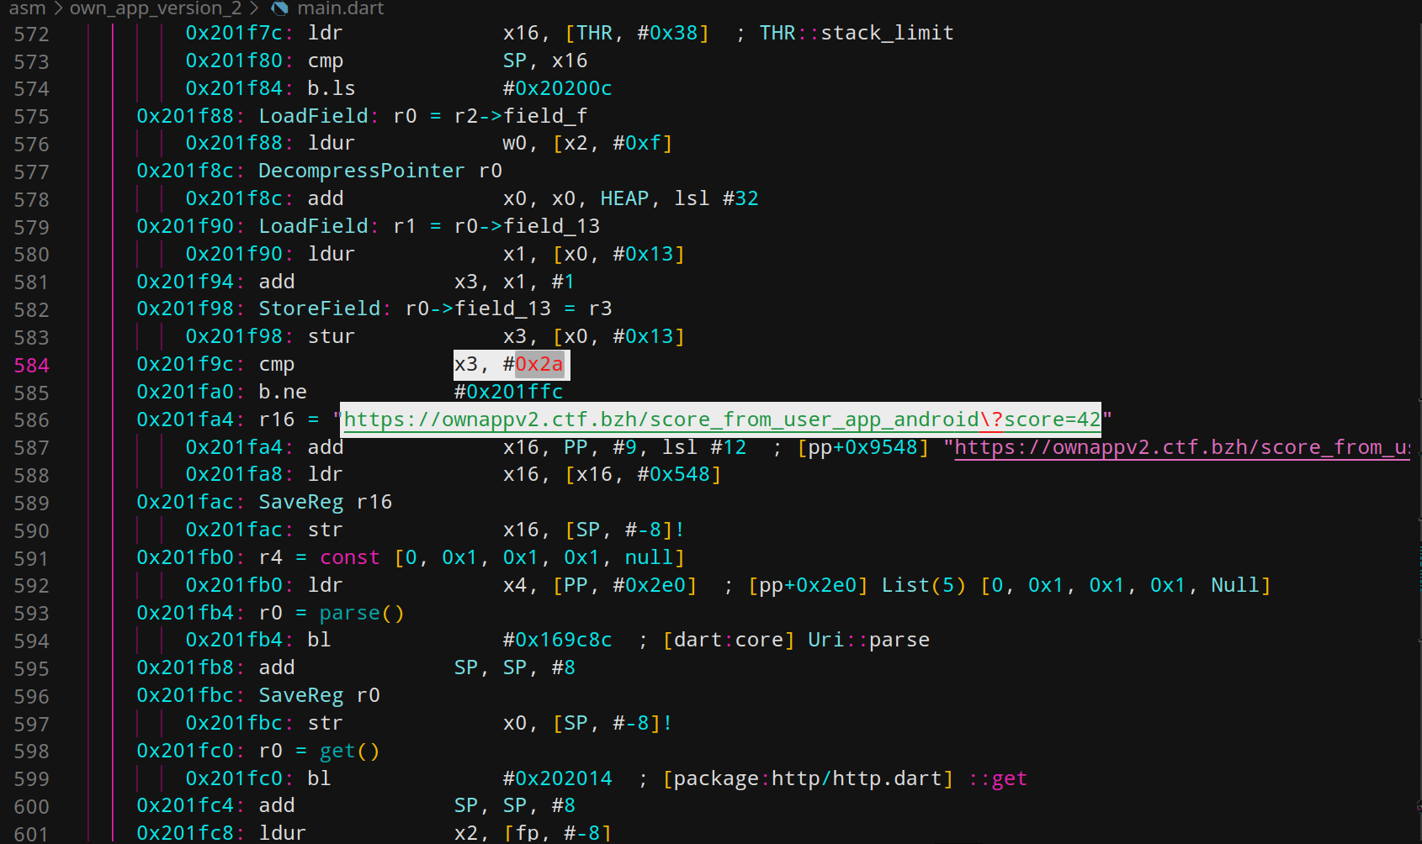
Task: Click the ::get comment on line 599
Action: tap(997, 778)
